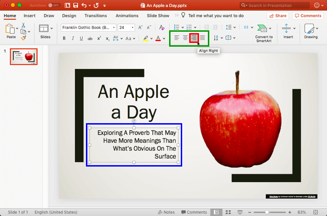Apply strikethrough formatting
The image size is (327, 216).
(x=90, y=38)
